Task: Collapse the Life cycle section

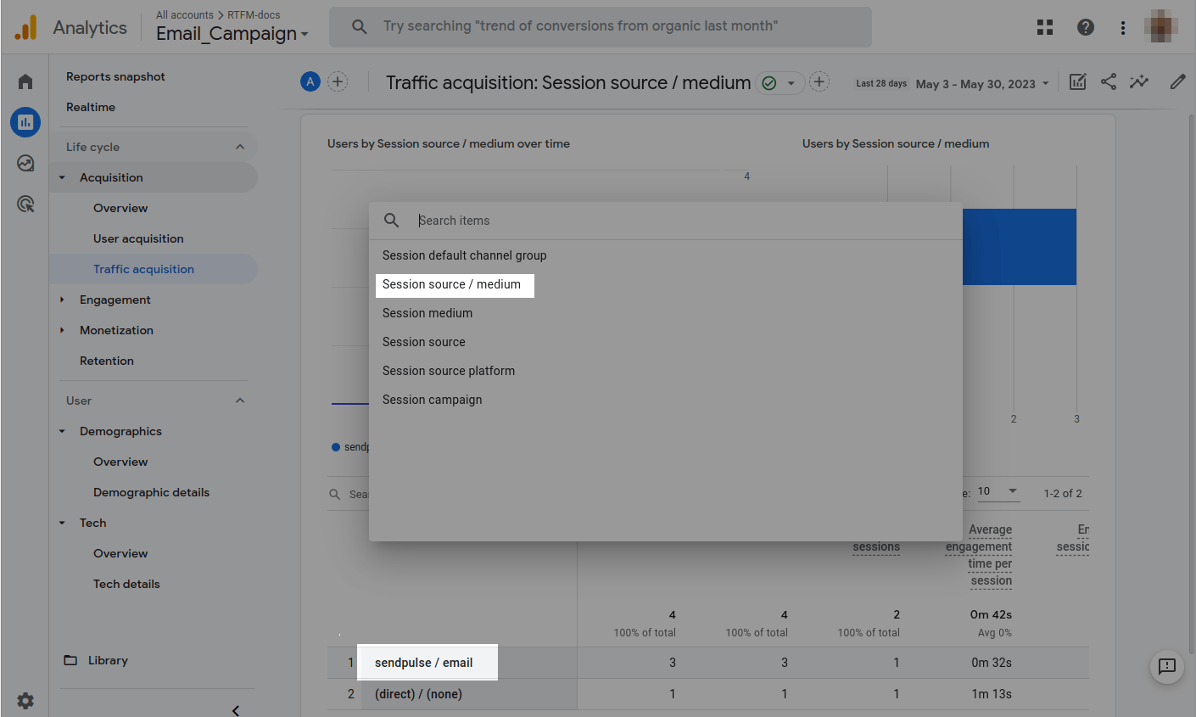Action: (x=240, y=147)
